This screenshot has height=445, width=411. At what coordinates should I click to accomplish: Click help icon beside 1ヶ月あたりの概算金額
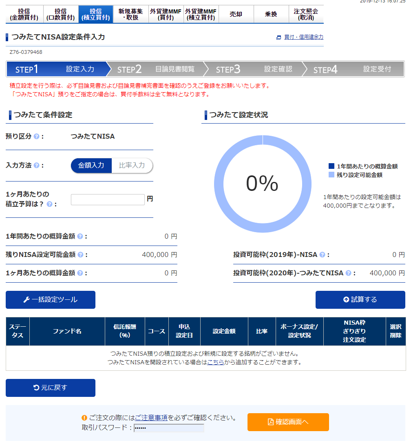(80, 273)
